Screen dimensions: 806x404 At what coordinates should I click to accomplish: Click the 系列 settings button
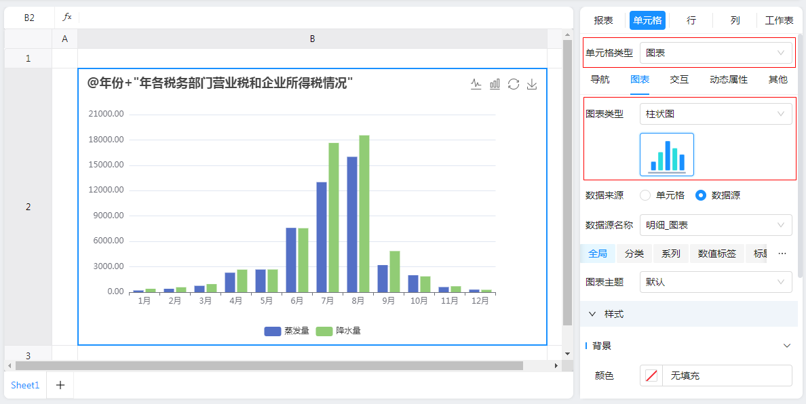pyautogui.click(x=671, y=254)
